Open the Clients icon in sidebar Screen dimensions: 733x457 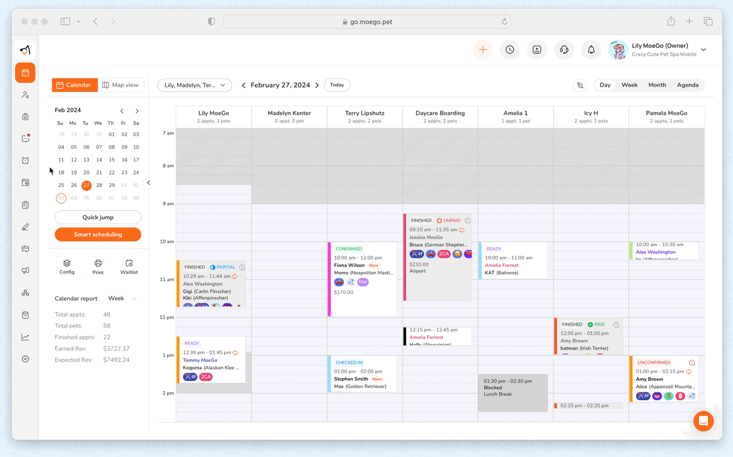point(25,95)
